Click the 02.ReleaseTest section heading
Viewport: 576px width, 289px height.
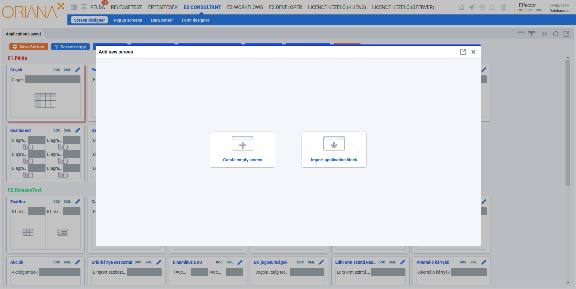[25, 190]
